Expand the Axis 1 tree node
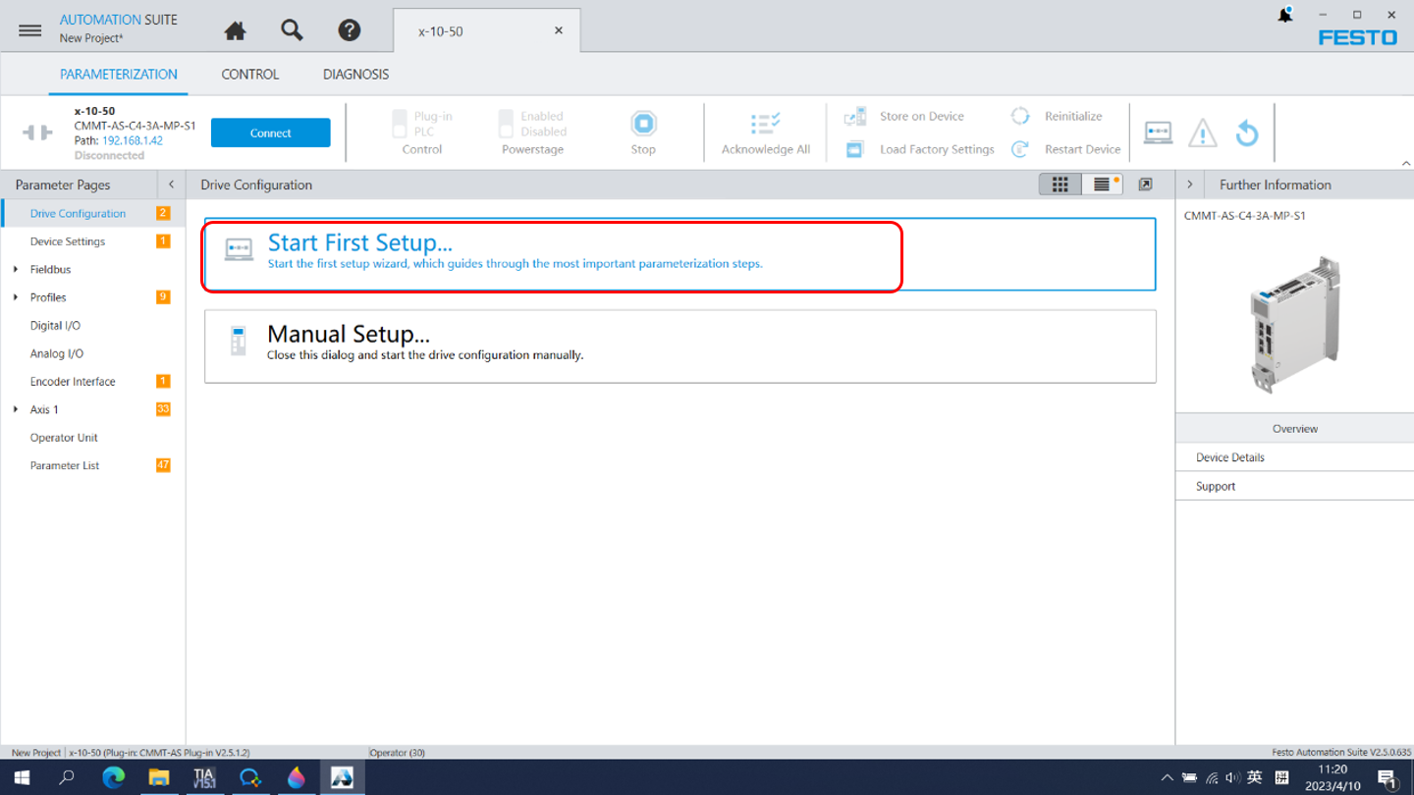 click(16, 409)
